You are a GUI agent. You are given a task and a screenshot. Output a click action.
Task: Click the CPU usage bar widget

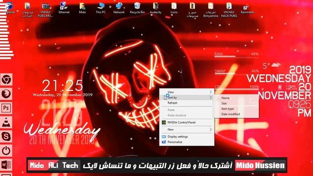pos(236,87)
